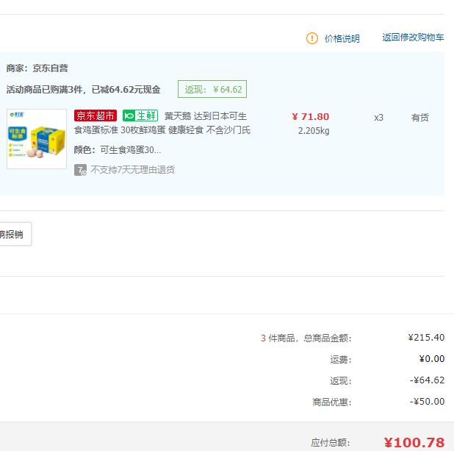The image size is (454, 451).
Task: Go back via 返回修改购物车 link
Action: (413, 37)
